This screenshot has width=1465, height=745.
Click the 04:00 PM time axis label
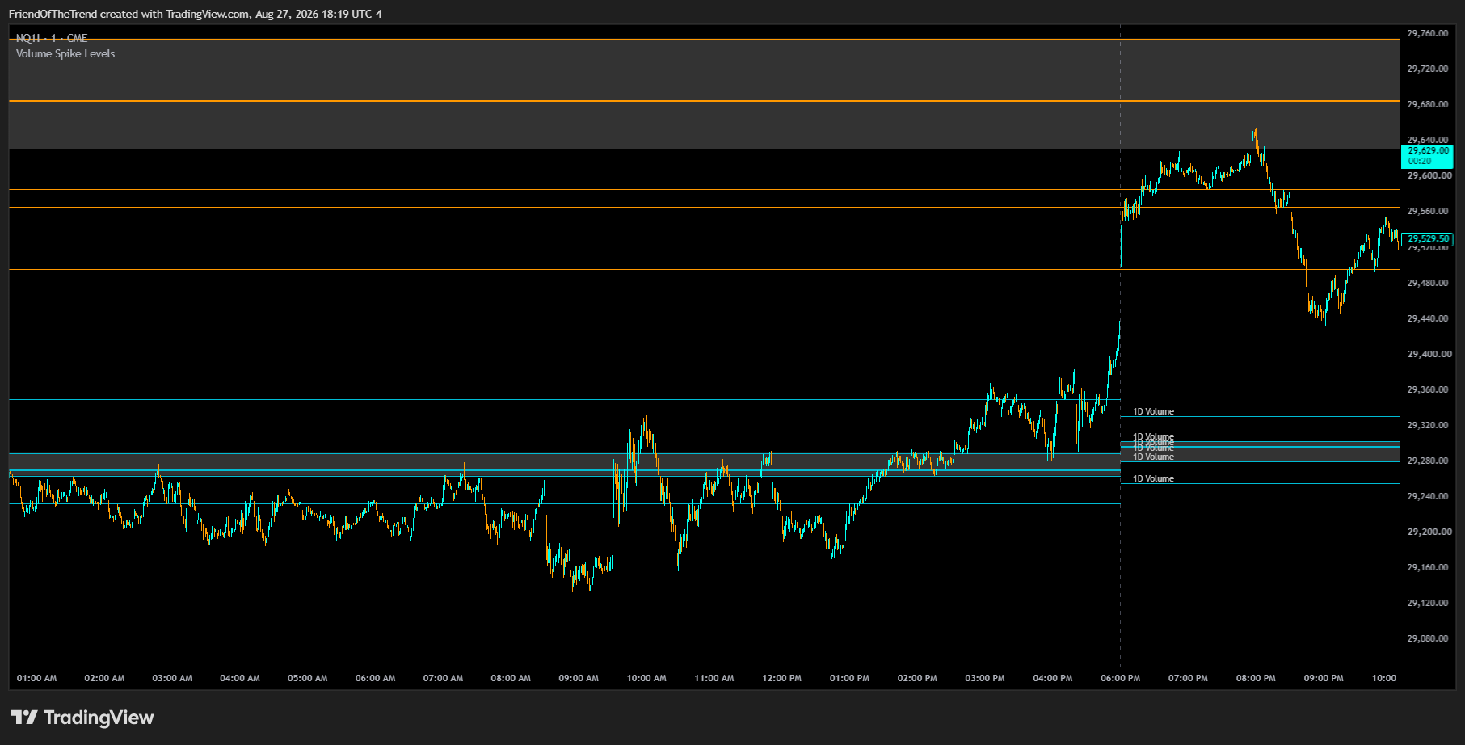[x=1053, y=678]
